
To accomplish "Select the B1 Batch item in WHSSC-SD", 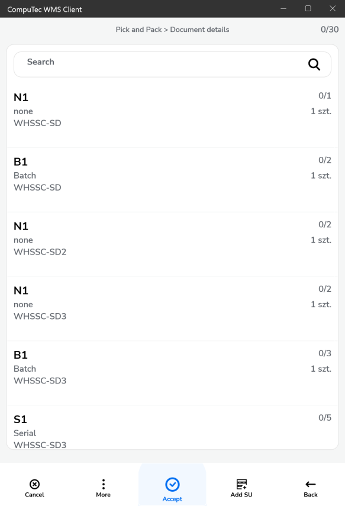I will (172, 180).
